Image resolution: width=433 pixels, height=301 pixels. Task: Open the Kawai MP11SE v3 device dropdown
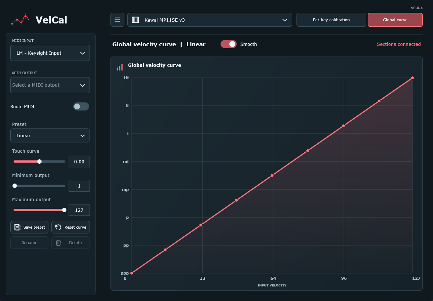(x=210, y=20)
